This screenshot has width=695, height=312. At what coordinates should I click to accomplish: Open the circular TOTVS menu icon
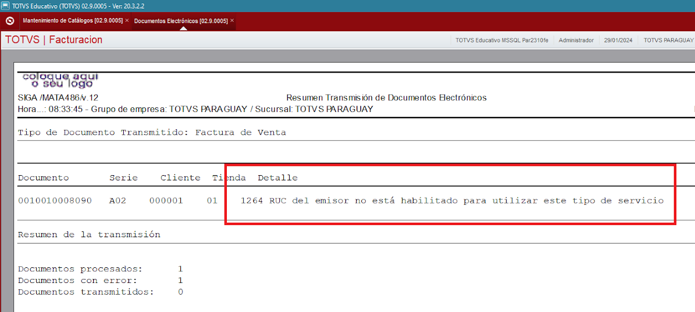click(9, 21)
